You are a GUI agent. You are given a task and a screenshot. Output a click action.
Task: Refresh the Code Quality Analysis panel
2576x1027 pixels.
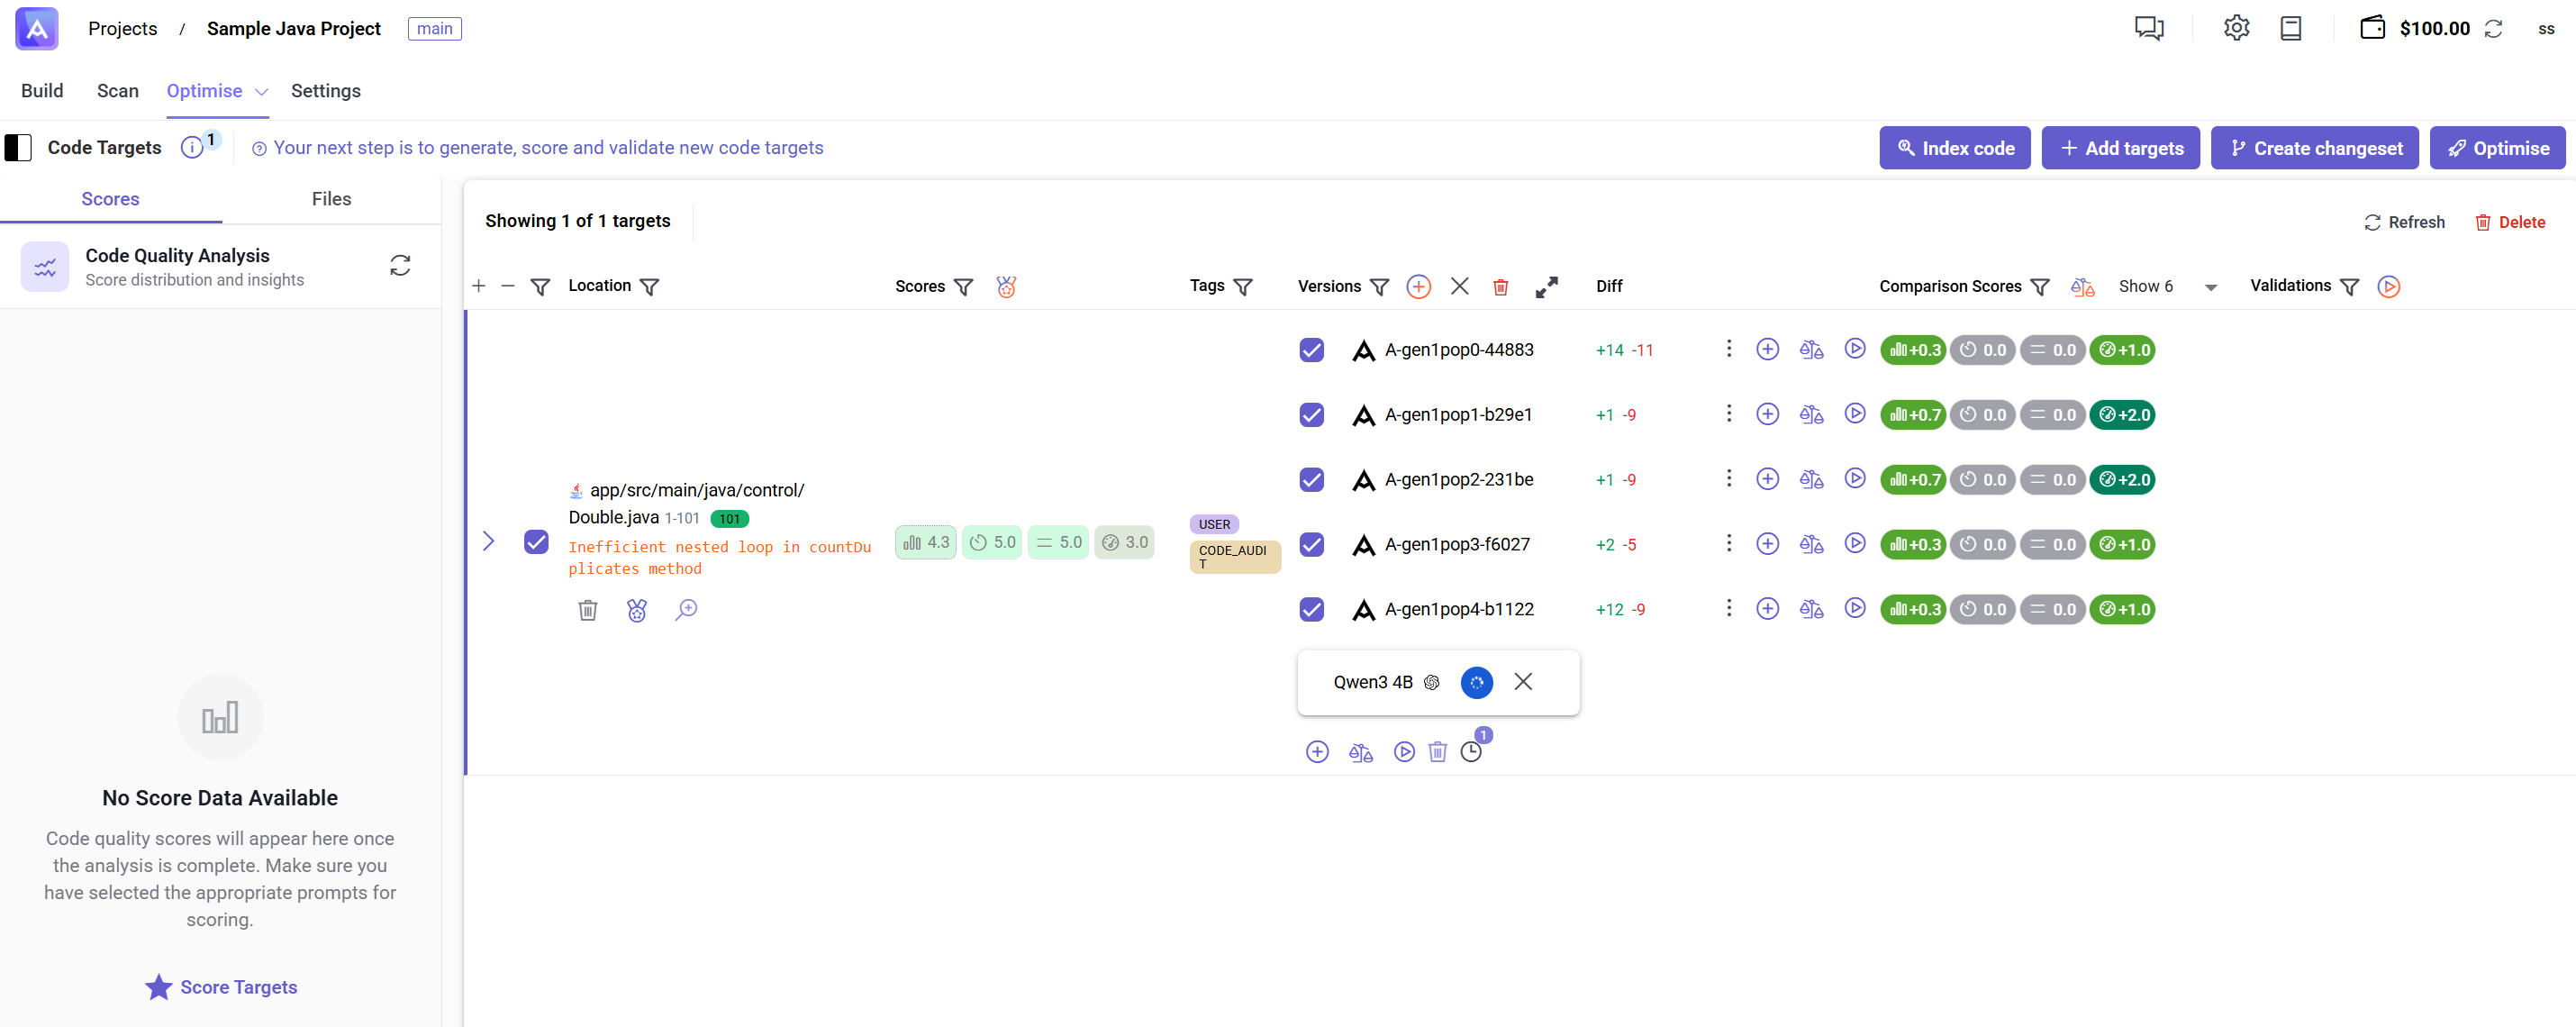click(400, 265)
